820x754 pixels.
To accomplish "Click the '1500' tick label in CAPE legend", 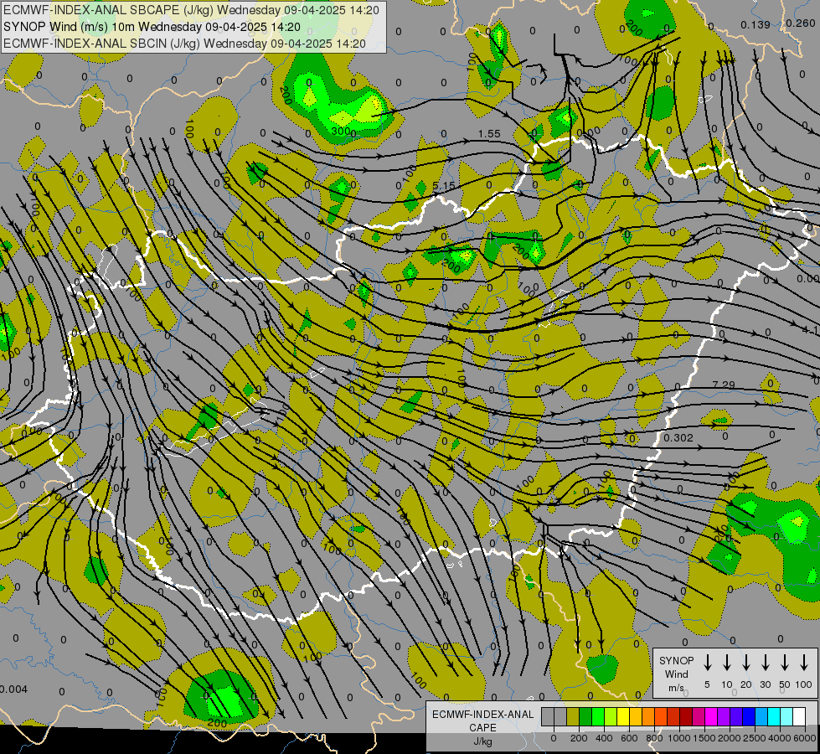I will click(x=704, y=738).
